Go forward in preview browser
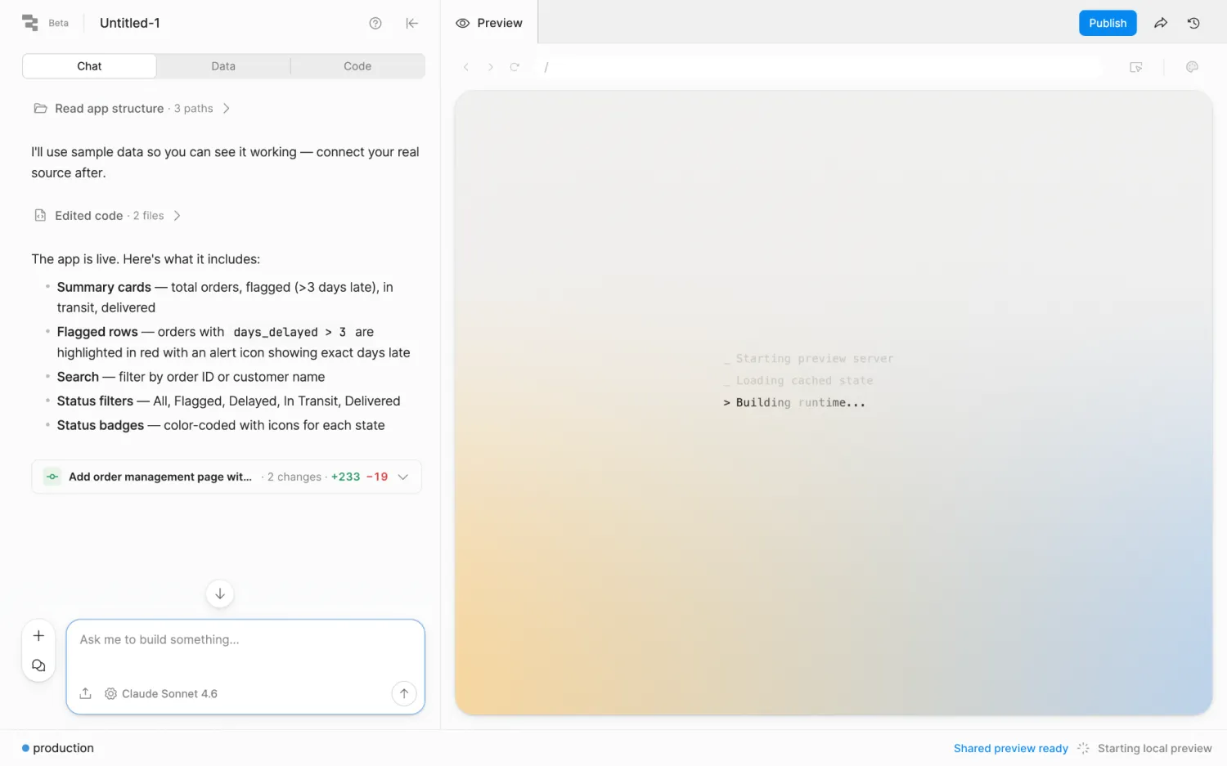The image size is (1227, 766). coord(491,67)
